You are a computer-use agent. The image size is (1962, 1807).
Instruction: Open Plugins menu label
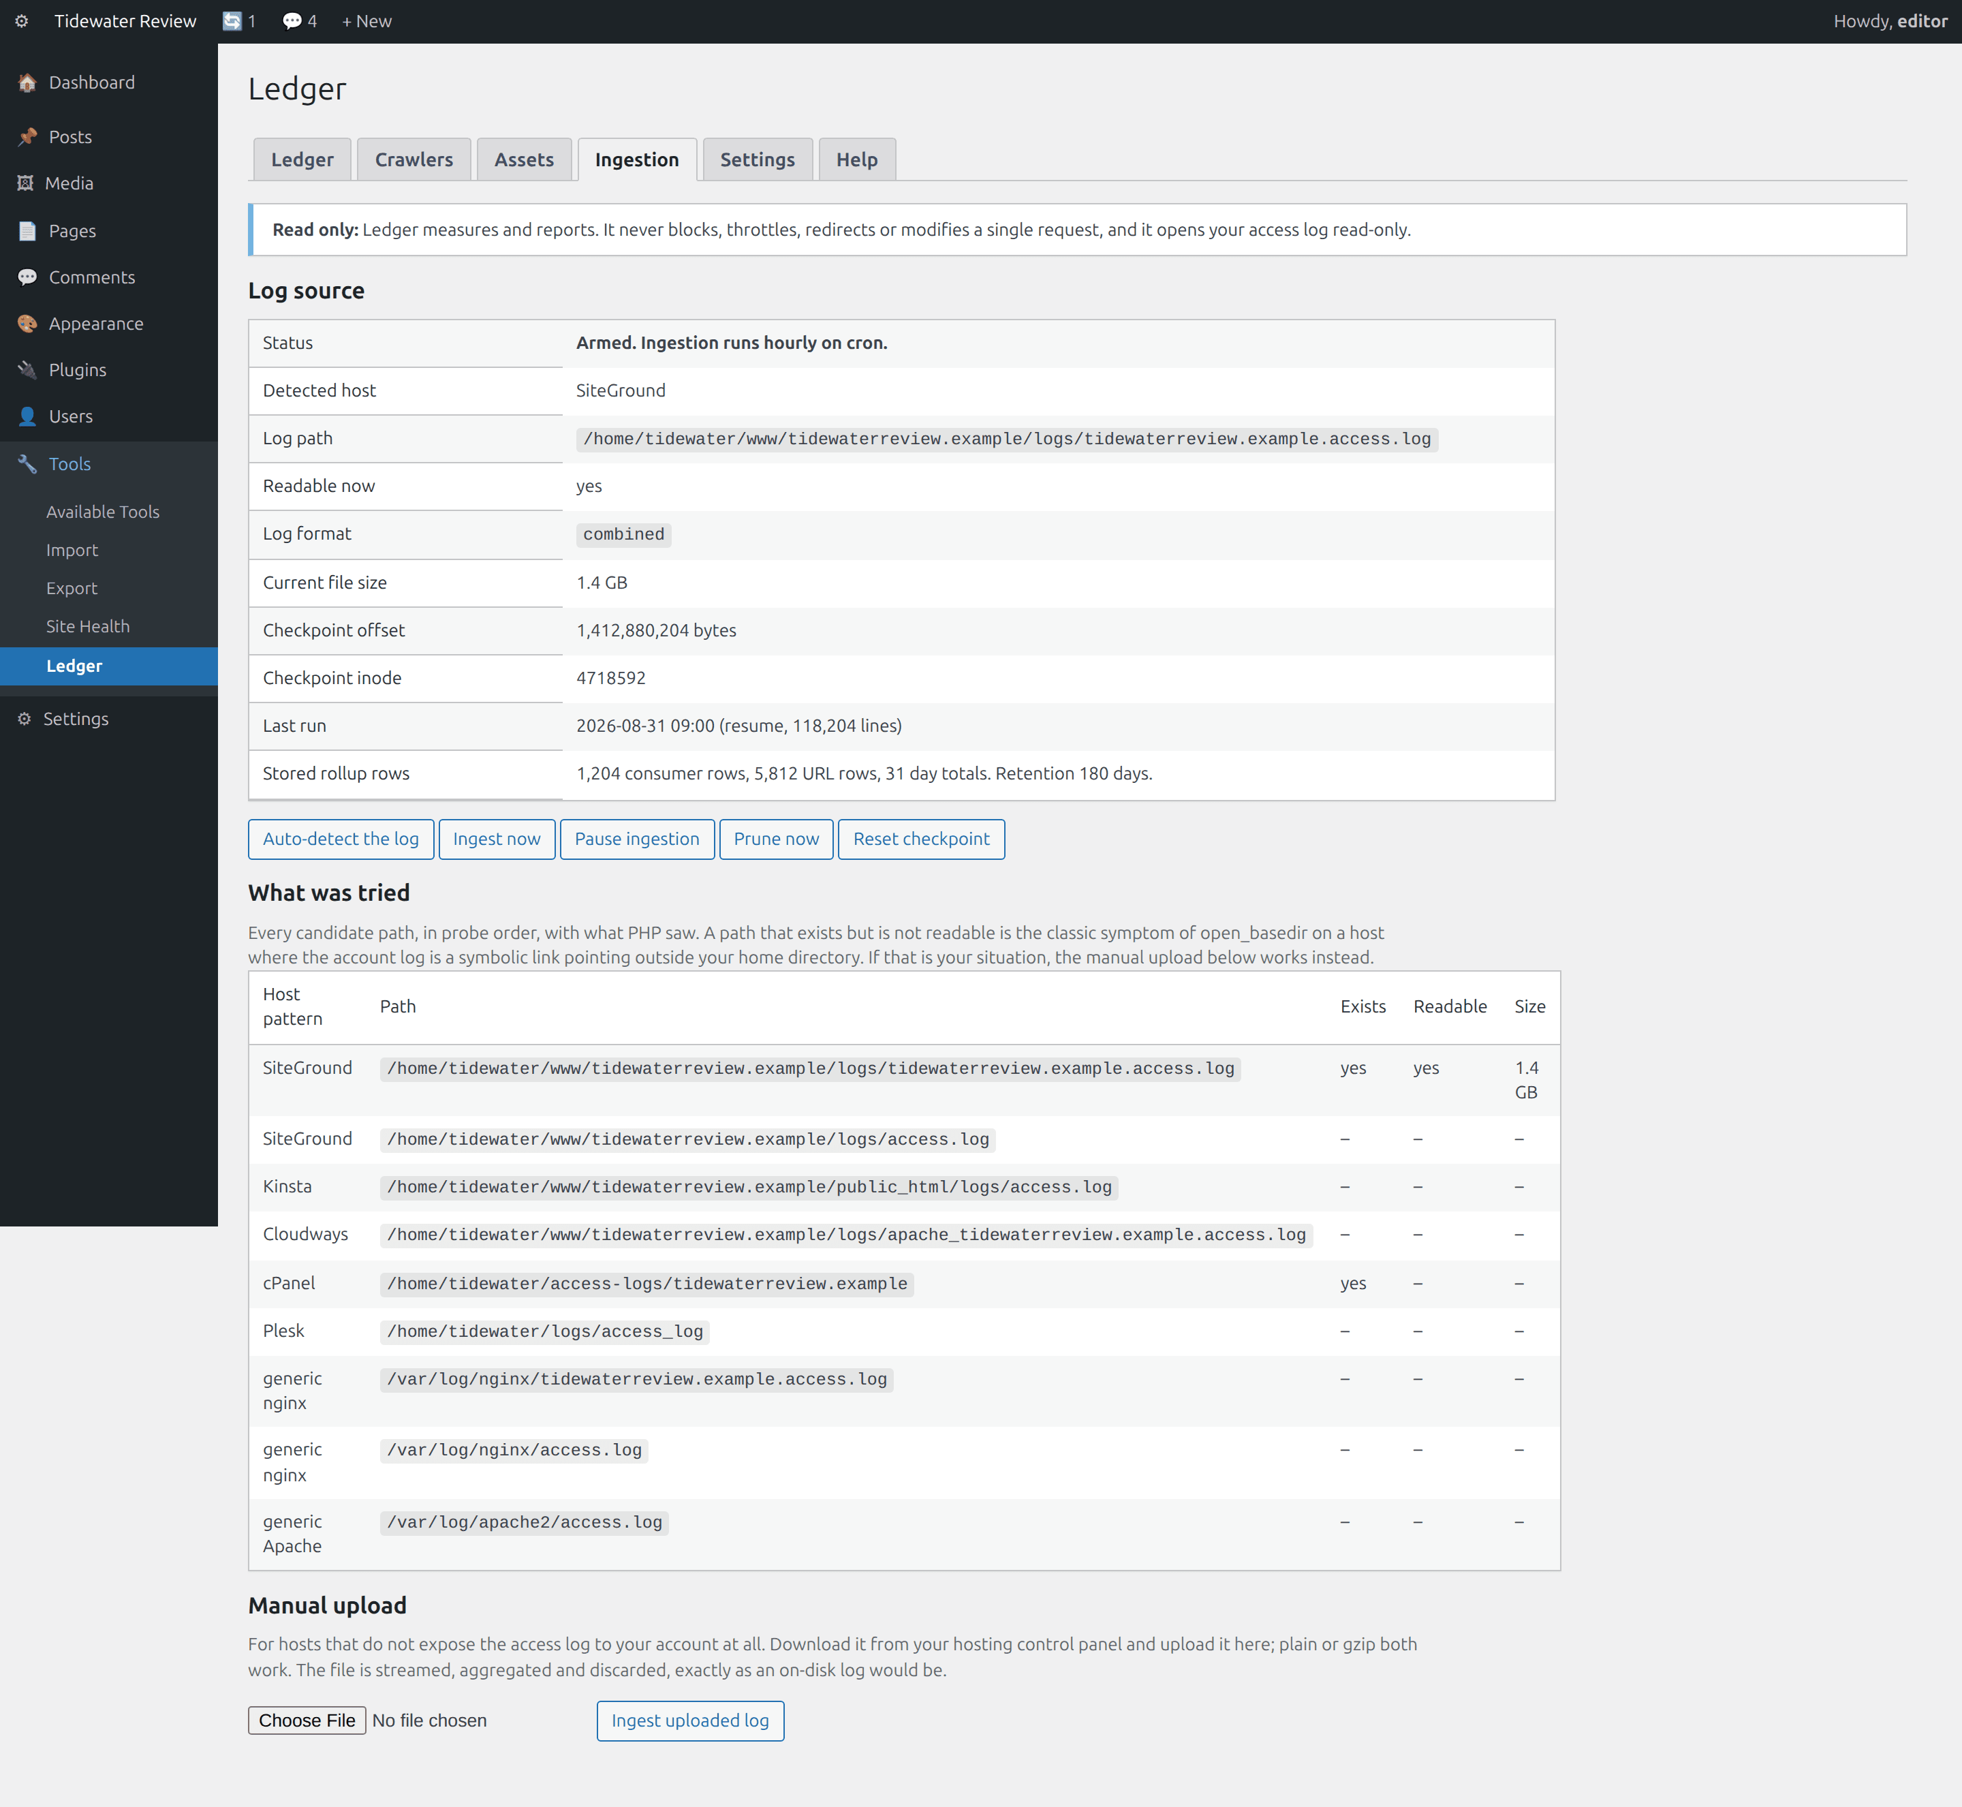pos(77,369)
